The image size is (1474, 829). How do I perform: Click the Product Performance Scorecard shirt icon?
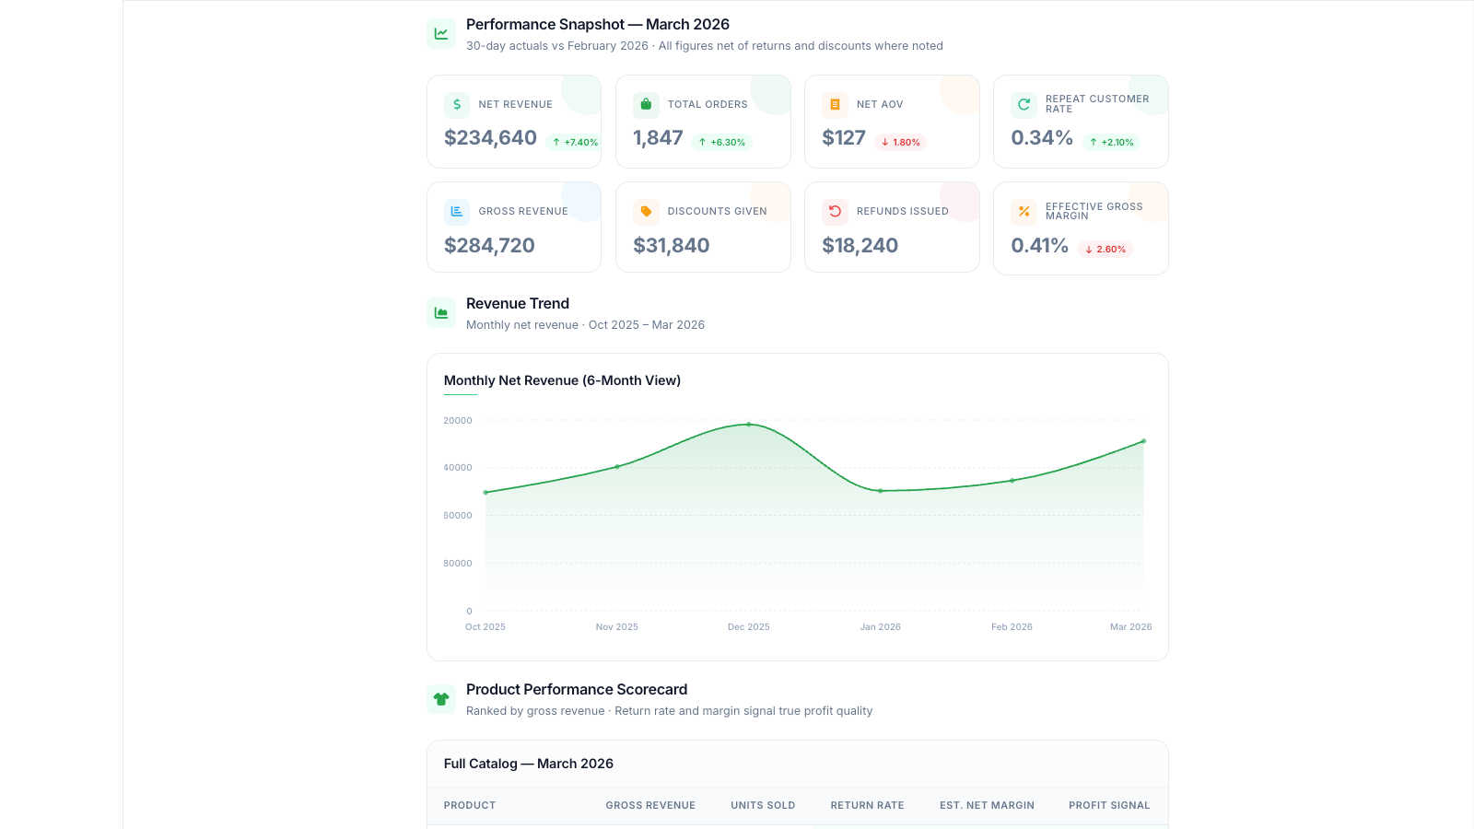[x=441, y=699]
